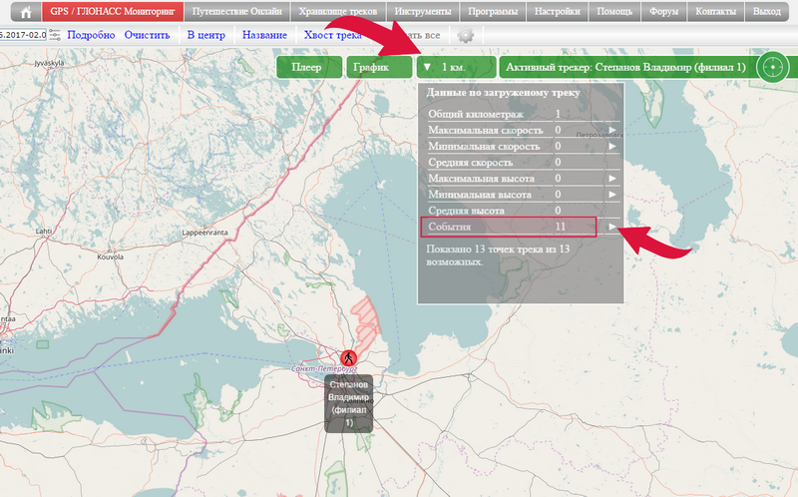This screenshot has width=798, height=497.
Task: Click the date range picker icon
Action: 55,35
